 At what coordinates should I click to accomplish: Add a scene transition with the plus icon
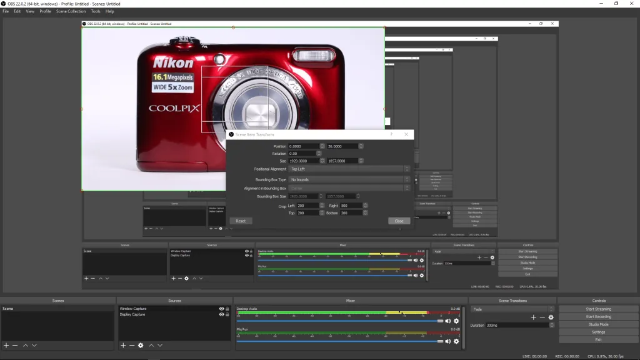click(x=533, y=317)
